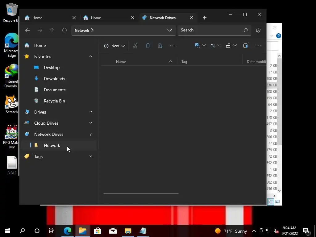Viewport: 316px width, 237px height.
Task: Click the Cut scissors icon
Action: 135,46
